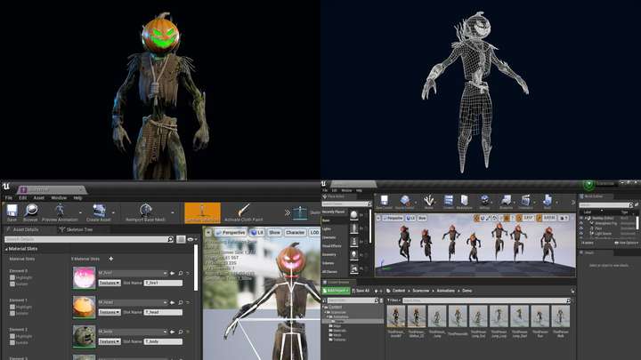Image resolution: width=641 pixels, height=360 pixels.
Task: Click Perspective button in mesh preview viewport
Action: [231, 233]
